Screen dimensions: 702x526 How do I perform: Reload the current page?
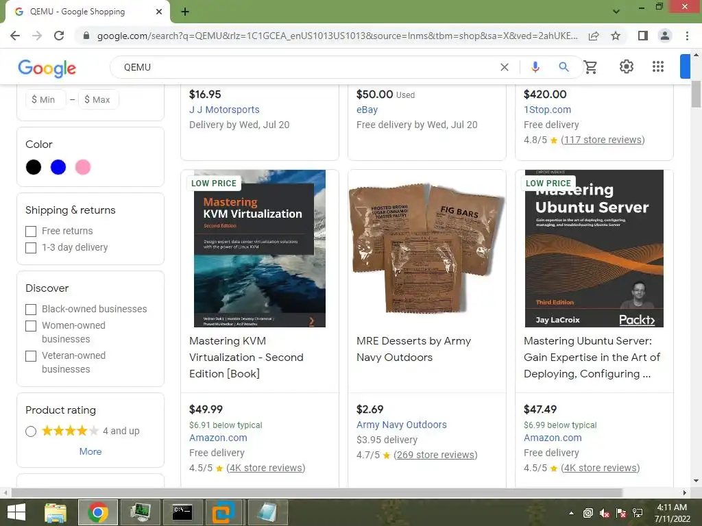click(x=59, y=36)
